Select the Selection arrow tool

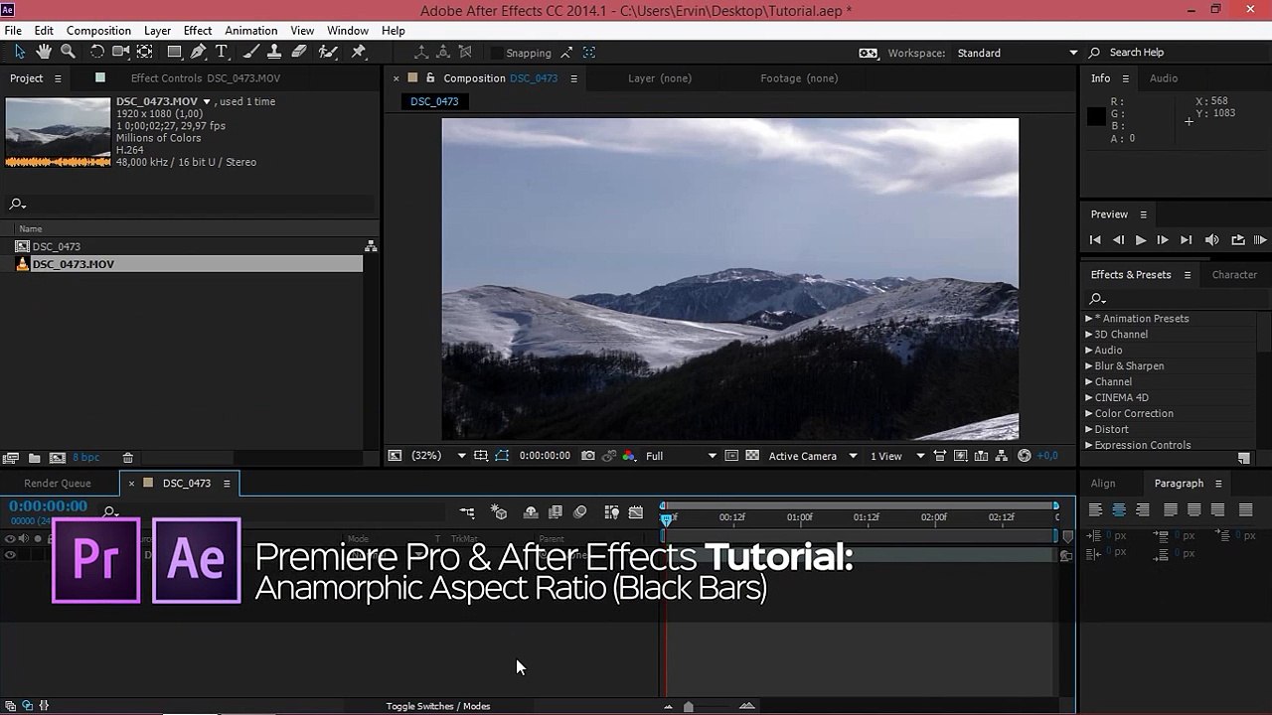20,52
